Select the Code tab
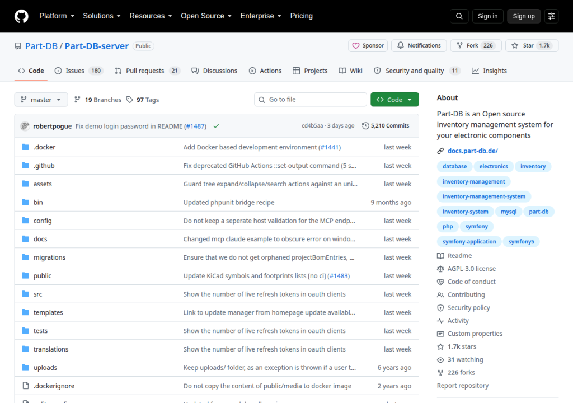573x403 pixels. pyautogui.click(x=31, y=71)
